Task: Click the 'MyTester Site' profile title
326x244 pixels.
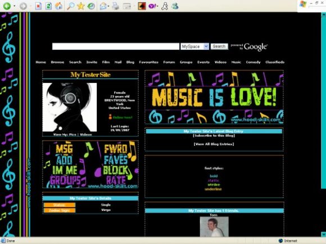Action: [90, 75]
